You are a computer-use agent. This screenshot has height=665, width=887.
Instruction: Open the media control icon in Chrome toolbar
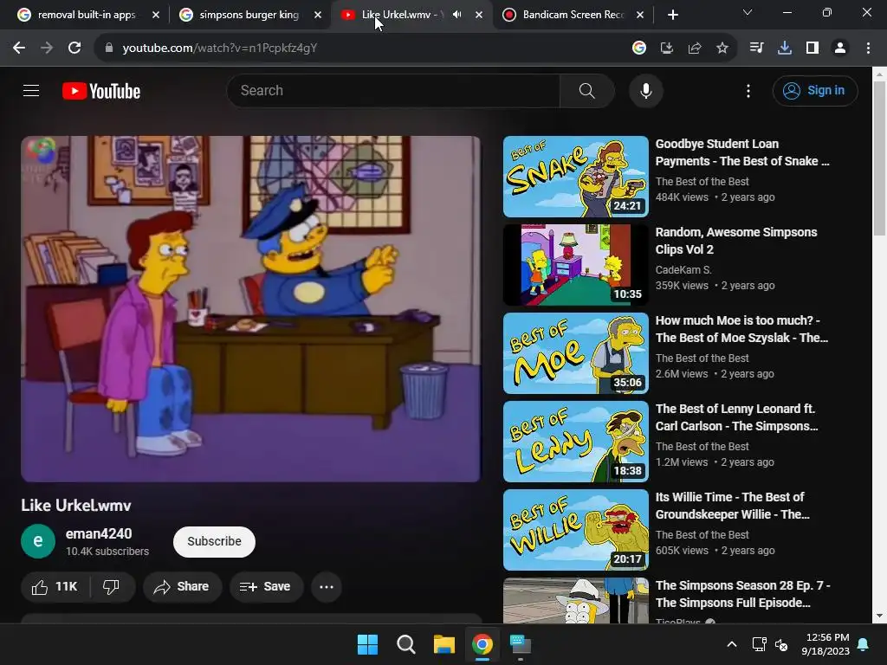pyautogui.click(x=756, y=48)
